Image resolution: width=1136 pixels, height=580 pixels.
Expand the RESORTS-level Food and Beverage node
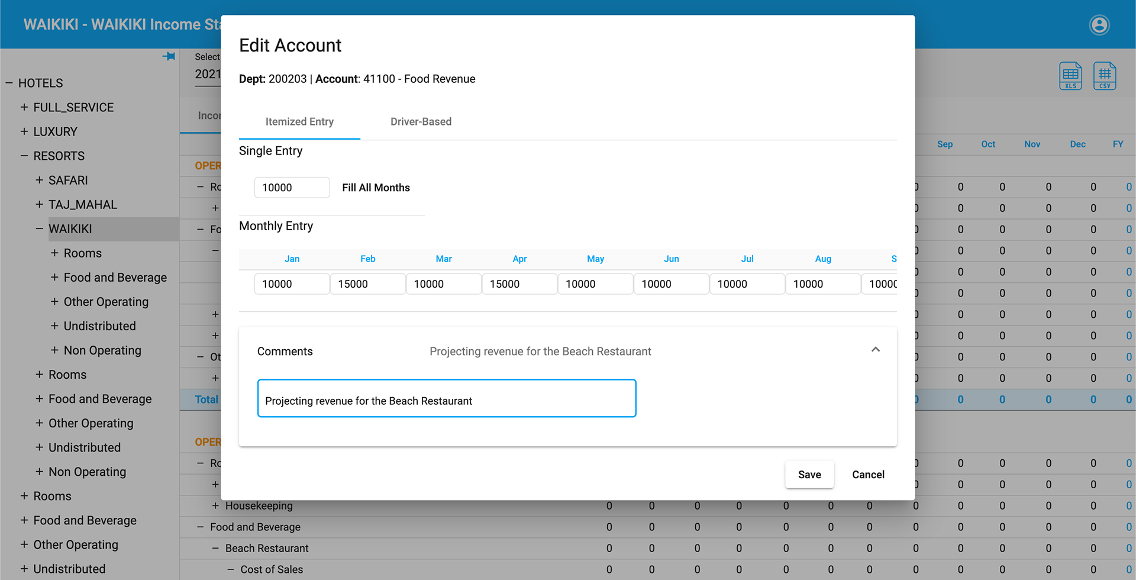[39, 399]
